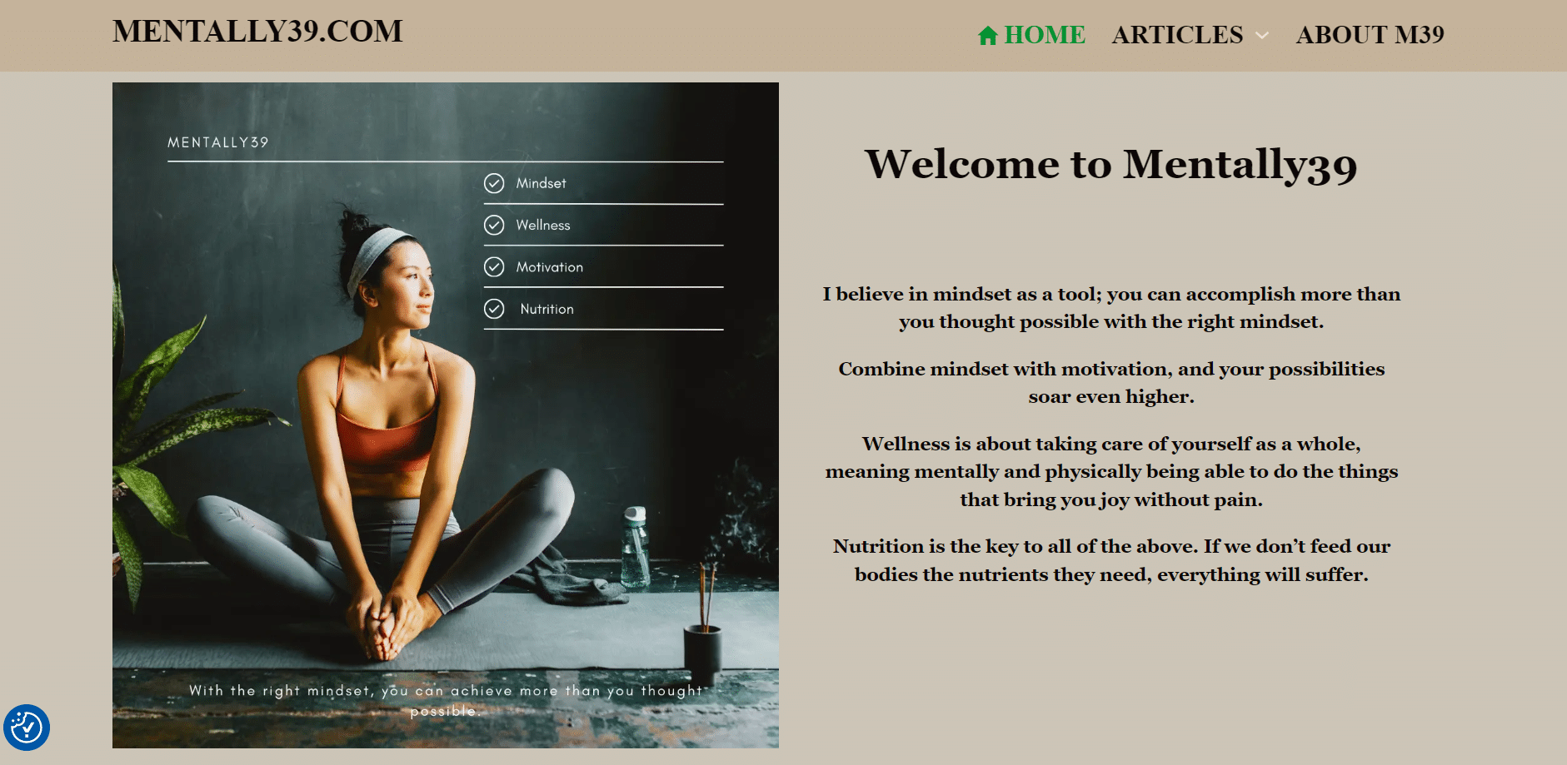Click the Wellness label in image list
This screenshot has width=1567, height=765.
tap(543, 225)
